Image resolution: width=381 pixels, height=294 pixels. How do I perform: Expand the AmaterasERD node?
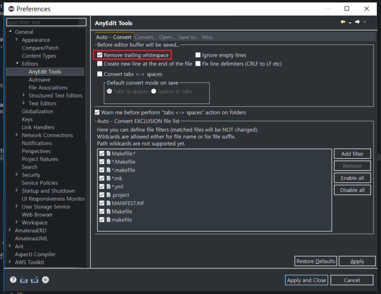click(x=10, y=230)
